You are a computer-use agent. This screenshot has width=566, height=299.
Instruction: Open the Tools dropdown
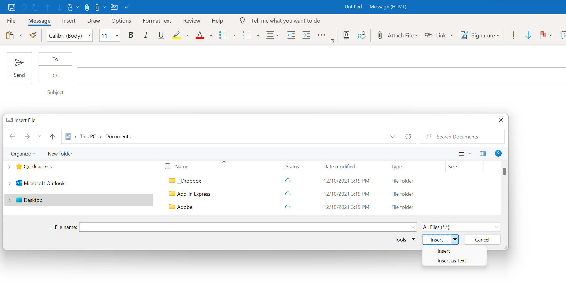coord(405,240)
